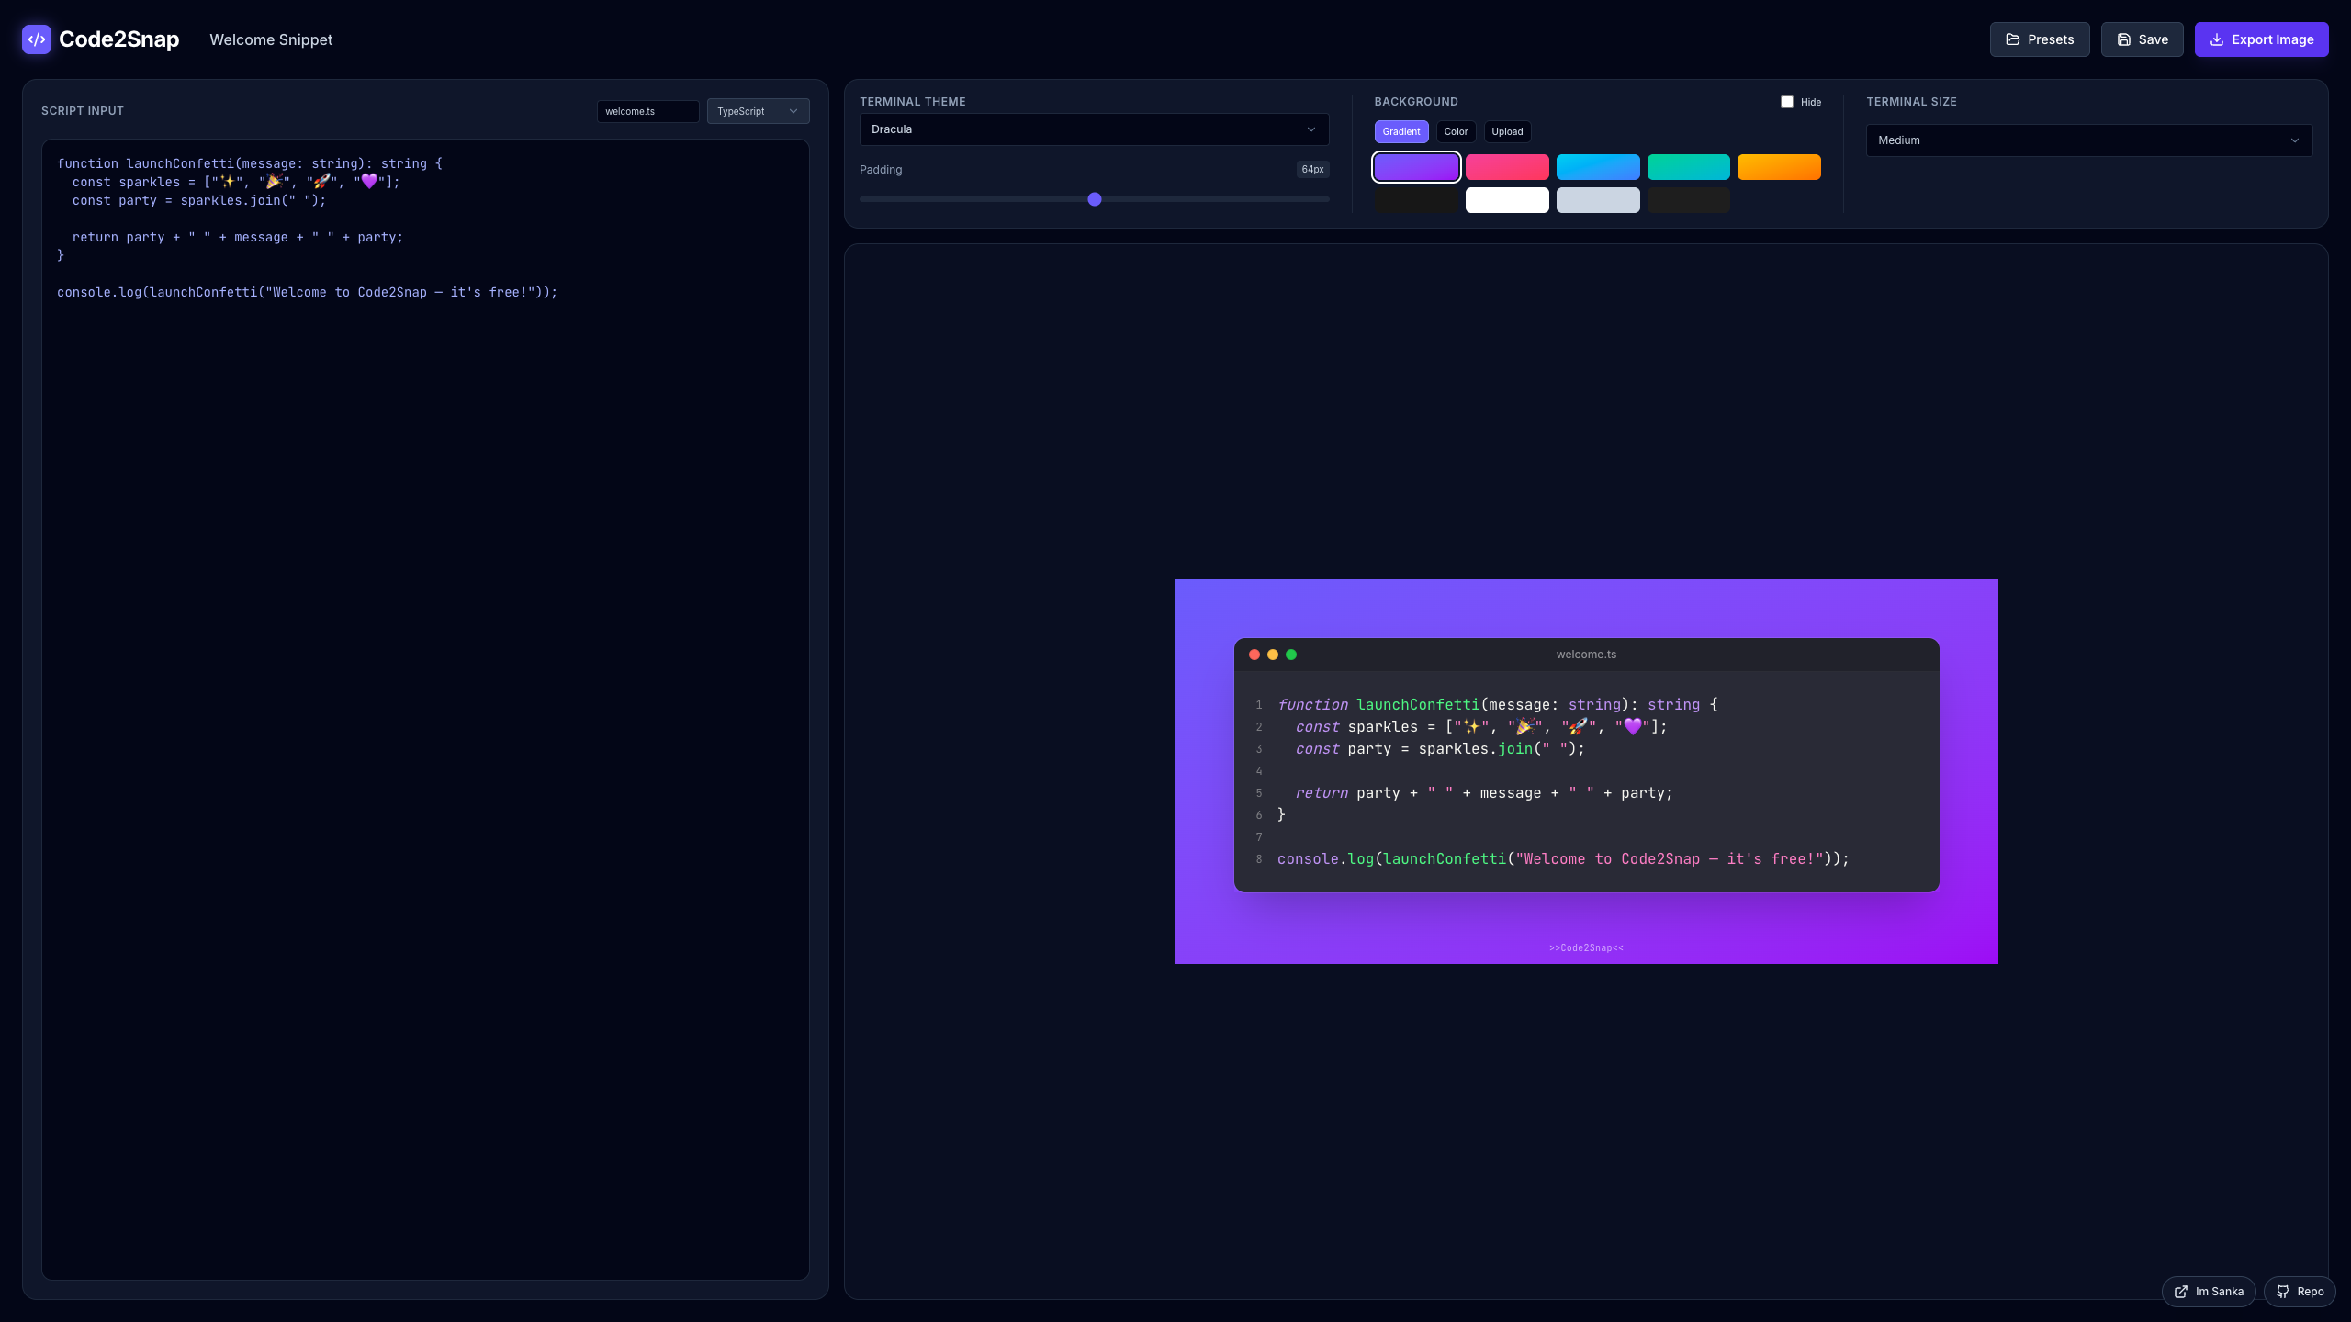Screen dimensions: 2351x1322
Task: Click the GitHub icon beside Repo
Action: click(x=2283, y=1292)
